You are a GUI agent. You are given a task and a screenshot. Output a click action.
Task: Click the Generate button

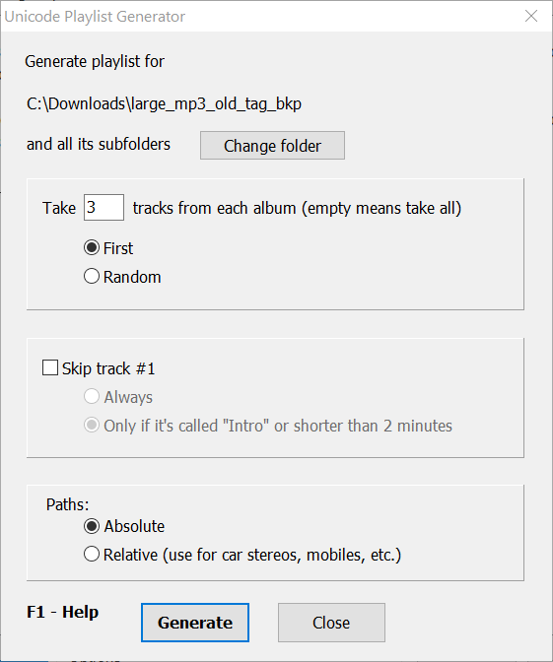click(195, 623)
